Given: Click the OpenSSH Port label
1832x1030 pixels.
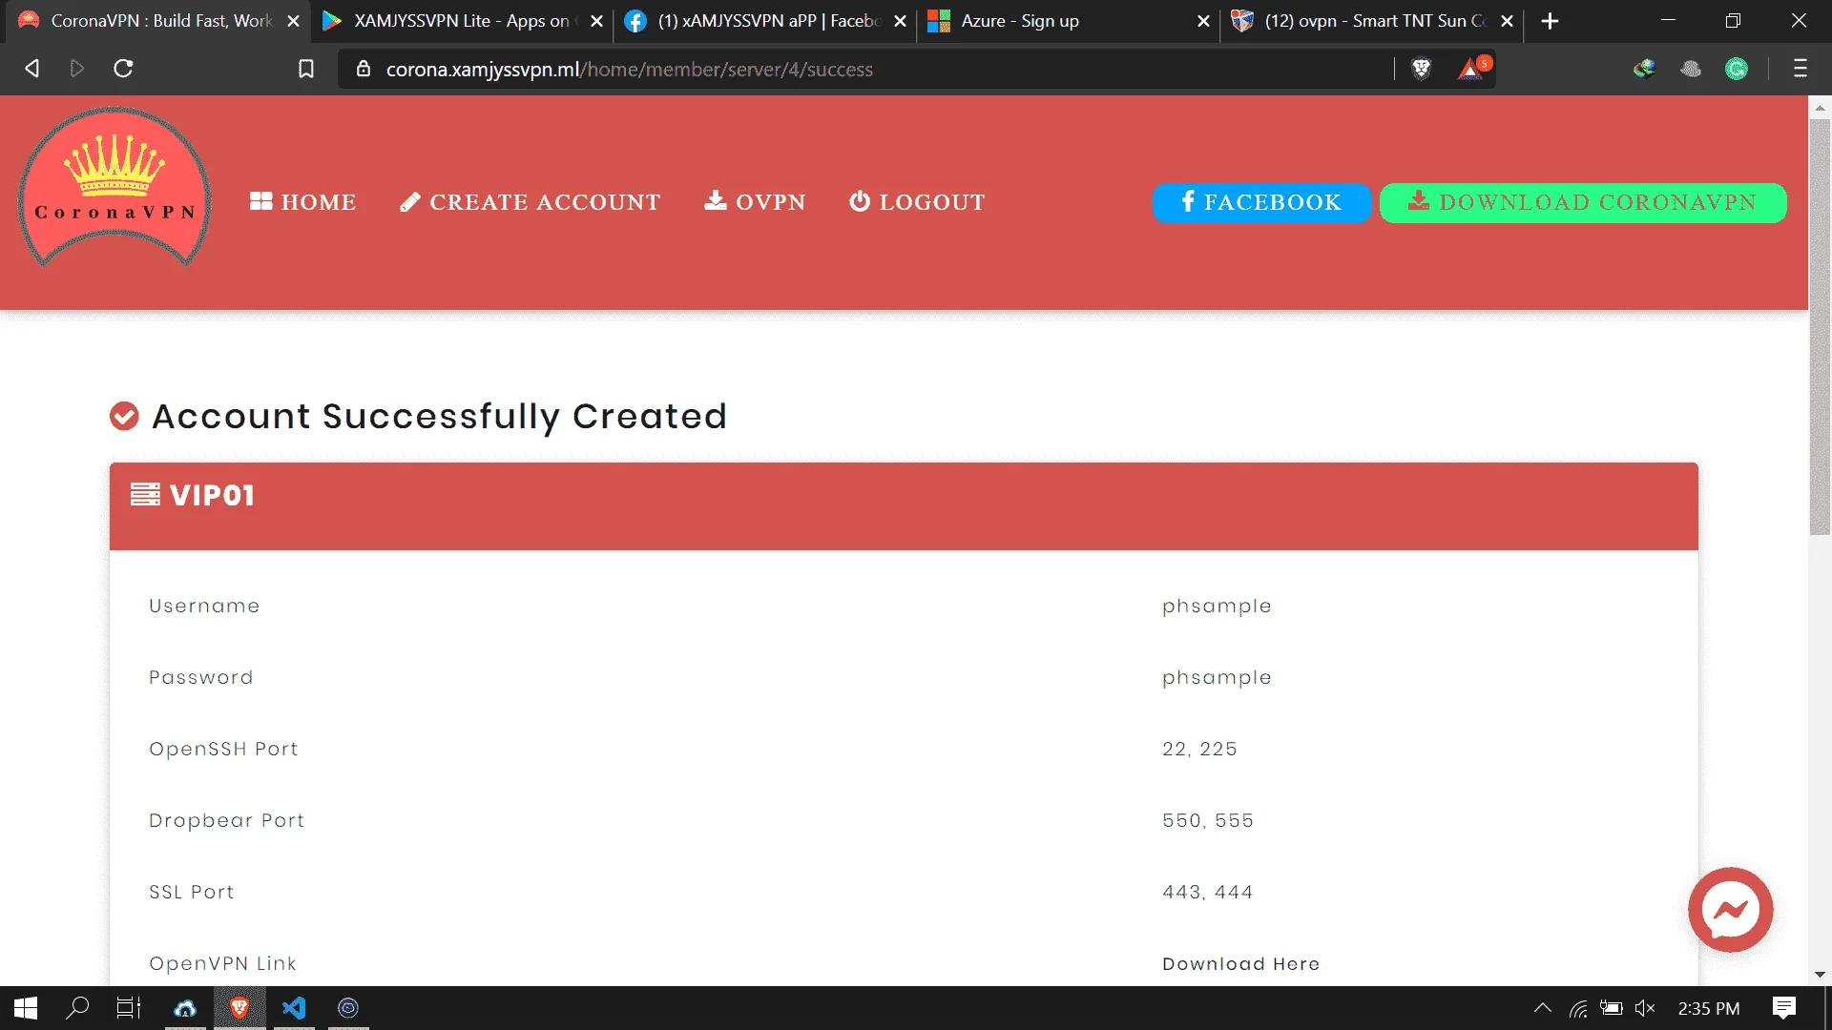Looking at the screenshot, I should pyautogui.click(x=223, y=750).
